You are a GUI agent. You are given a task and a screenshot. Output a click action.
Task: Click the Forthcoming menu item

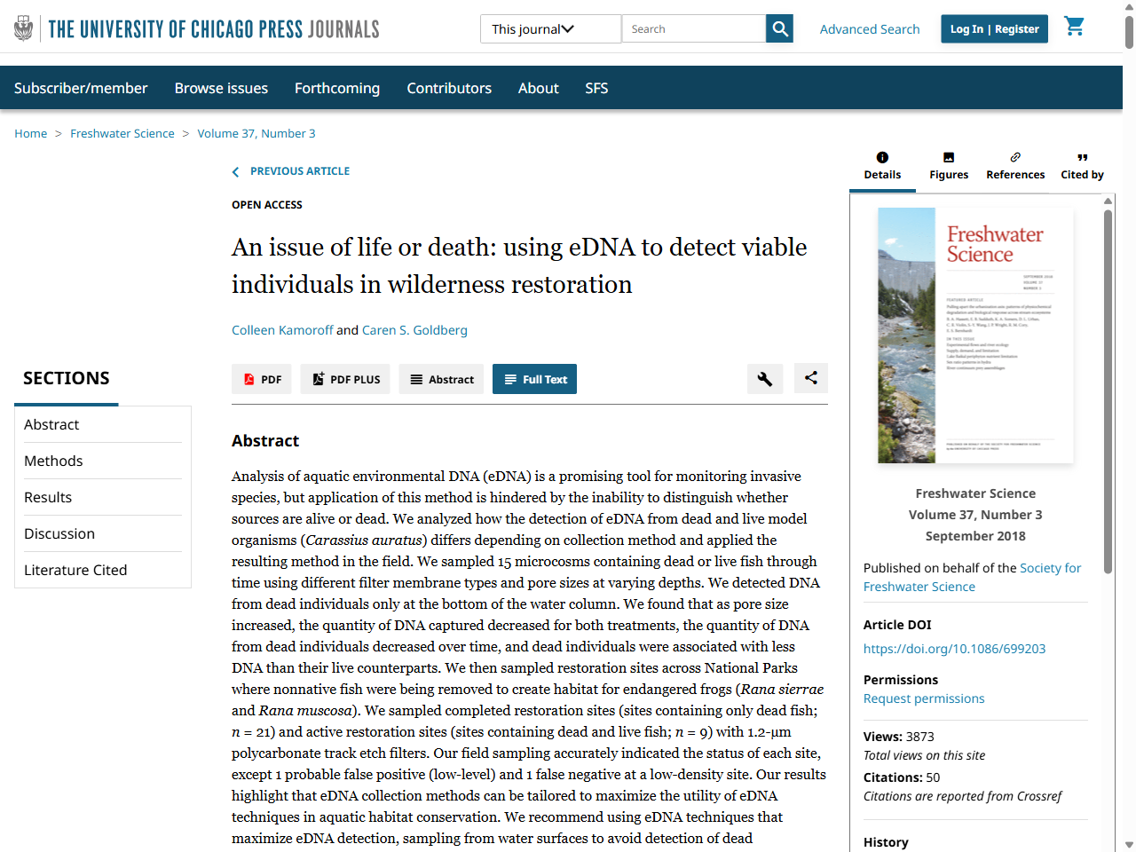coord(337,87)
